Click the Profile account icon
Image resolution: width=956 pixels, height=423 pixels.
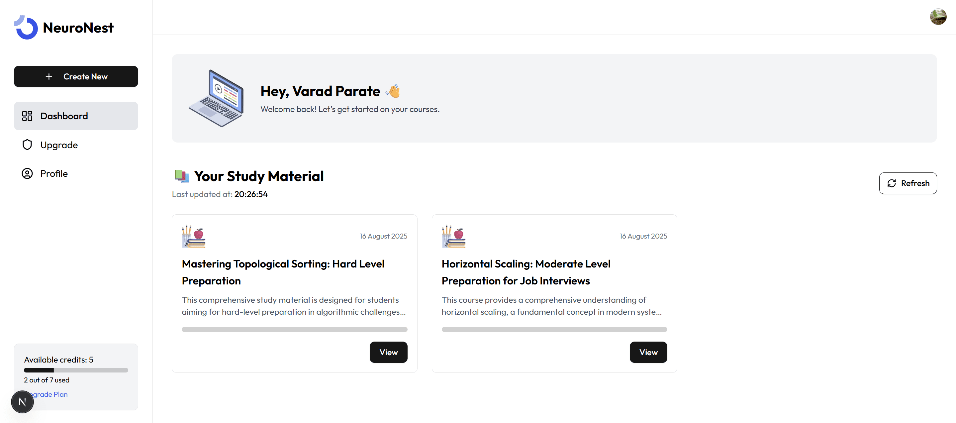click(x=27, y=173)
